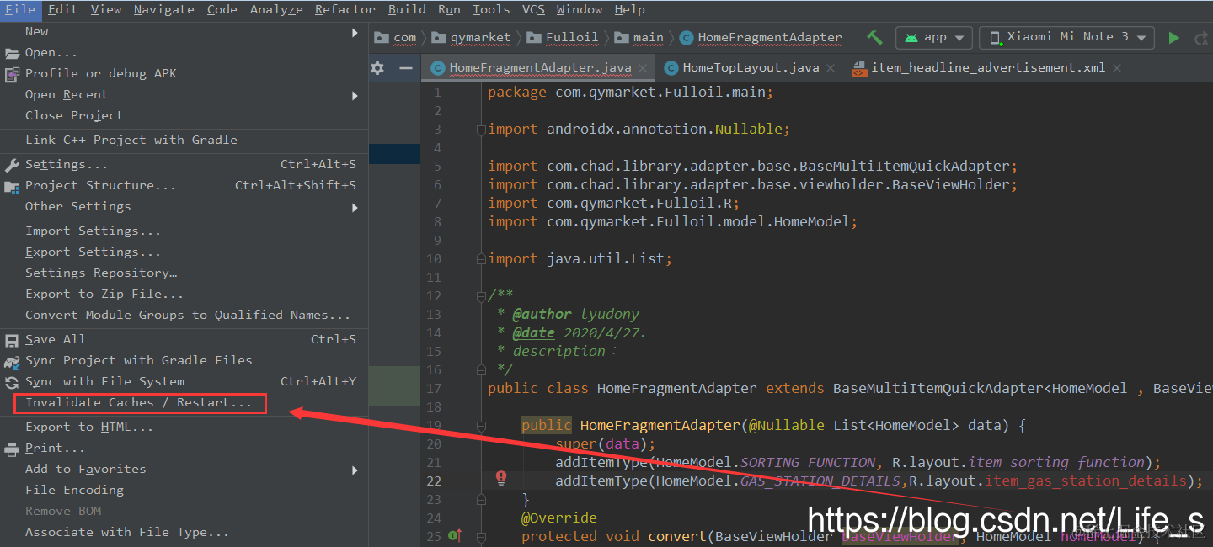This screenshot has height=547, width=1213.
Task: Click the printer icon beside Print...
Action: click(12, 449)
